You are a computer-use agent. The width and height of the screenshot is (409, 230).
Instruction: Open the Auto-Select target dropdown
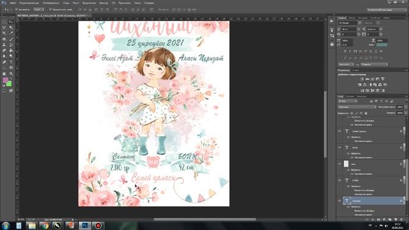coord(38,10)
